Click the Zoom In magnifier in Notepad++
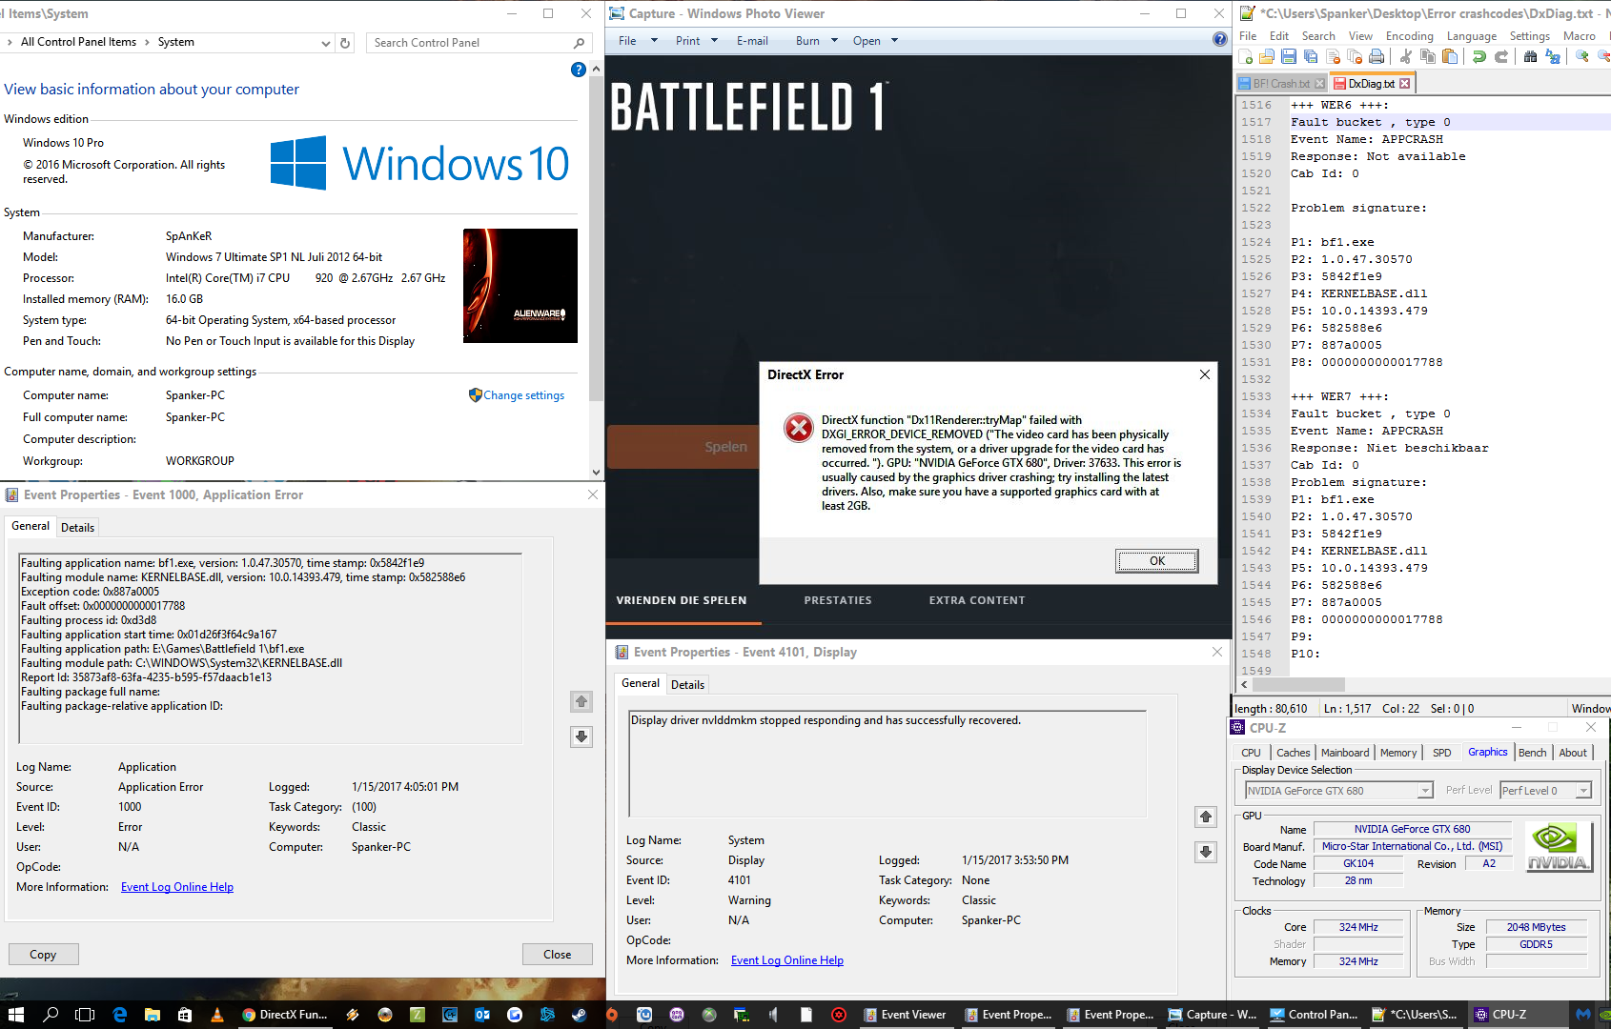This screenshot has height=1029, width=1611. pos(1582,57)
